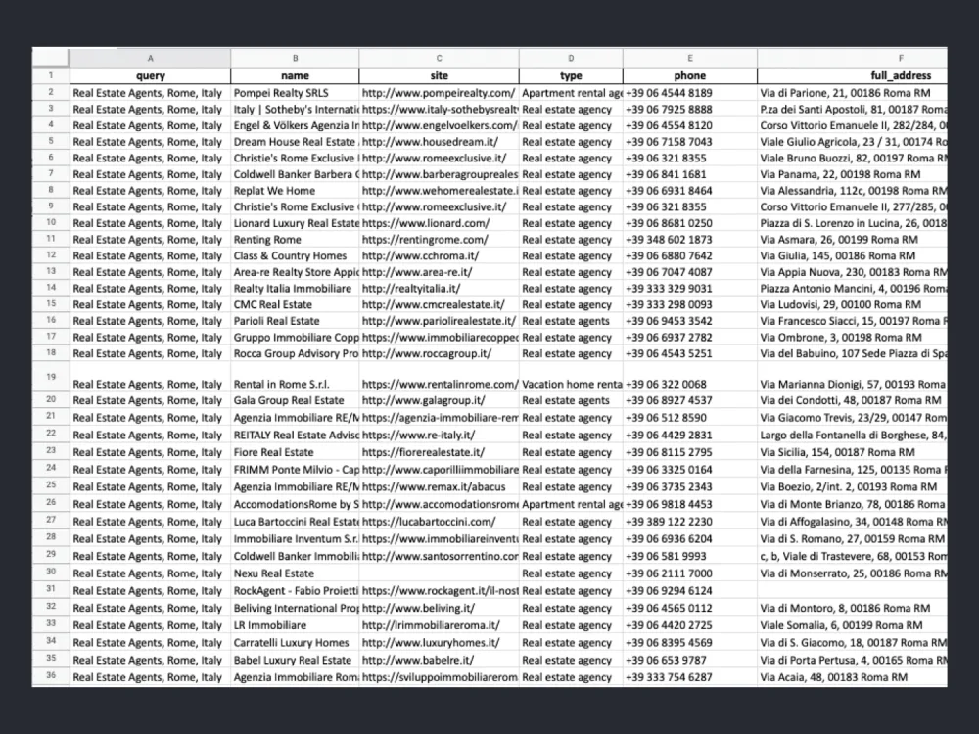This screenshot has width=979, height=734.
Task: Select the Renting Rome name cell
Action: pyautogui.click(x=294, y=239)
